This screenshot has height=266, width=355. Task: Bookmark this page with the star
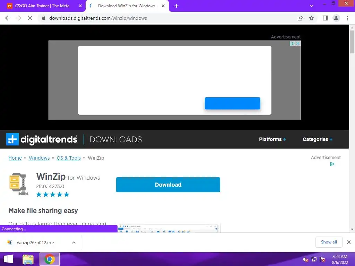tap(311, 18)
